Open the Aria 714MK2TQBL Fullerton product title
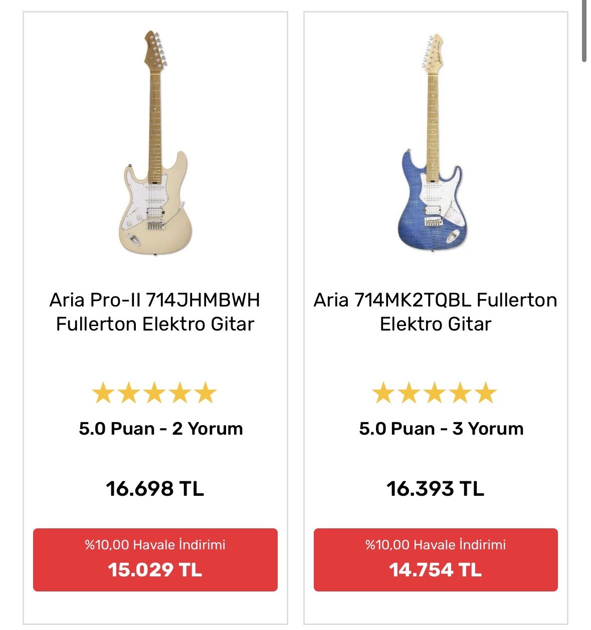 (435, 311)
